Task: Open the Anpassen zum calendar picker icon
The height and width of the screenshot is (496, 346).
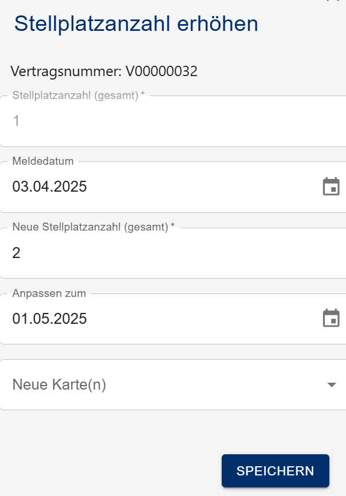Action: 331,319
